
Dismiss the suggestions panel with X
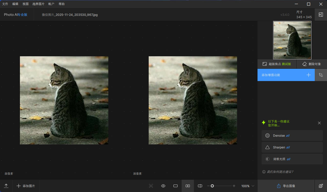(319, 123)
